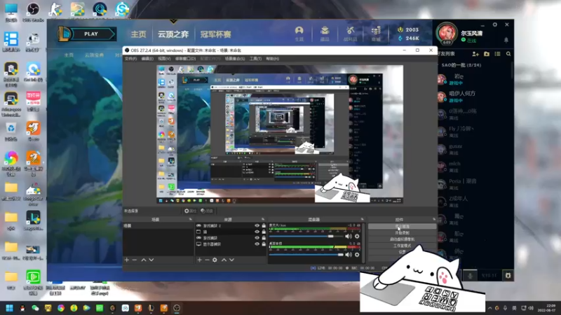Collapse the SAO friends group in friends list

pos(461,65)
